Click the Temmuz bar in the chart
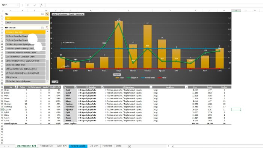Viewport: 263px width, 148px height. [147, 47]
